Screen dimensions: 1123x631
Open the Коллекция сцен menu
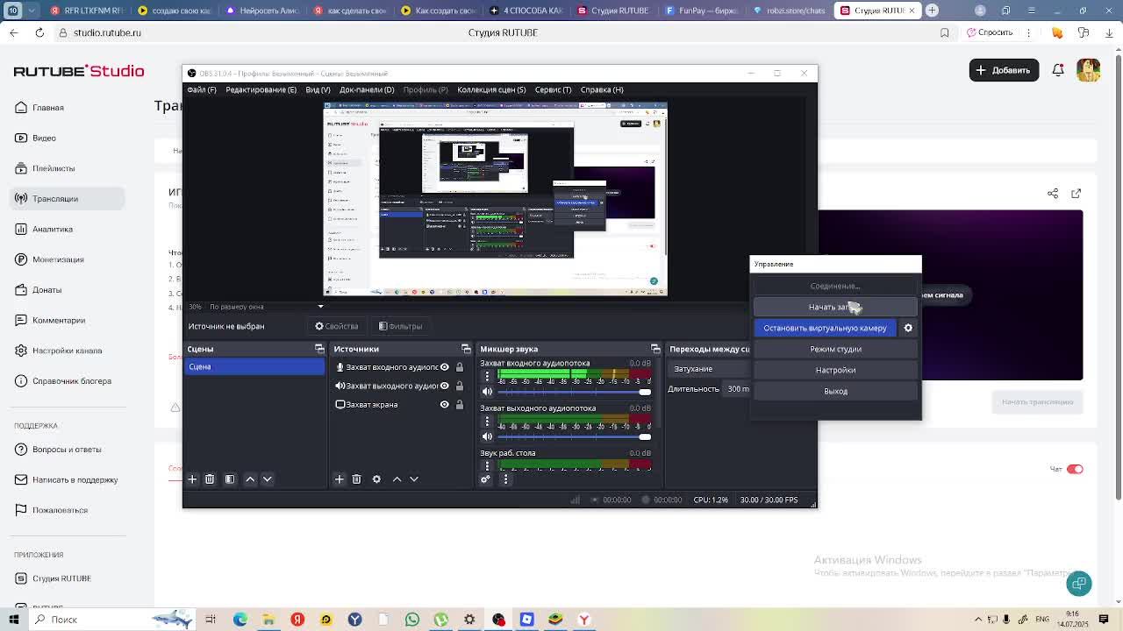[491, 89]
